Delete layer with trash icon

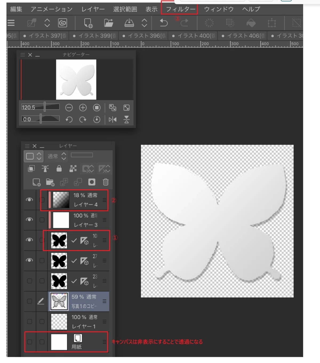(106, 182)
